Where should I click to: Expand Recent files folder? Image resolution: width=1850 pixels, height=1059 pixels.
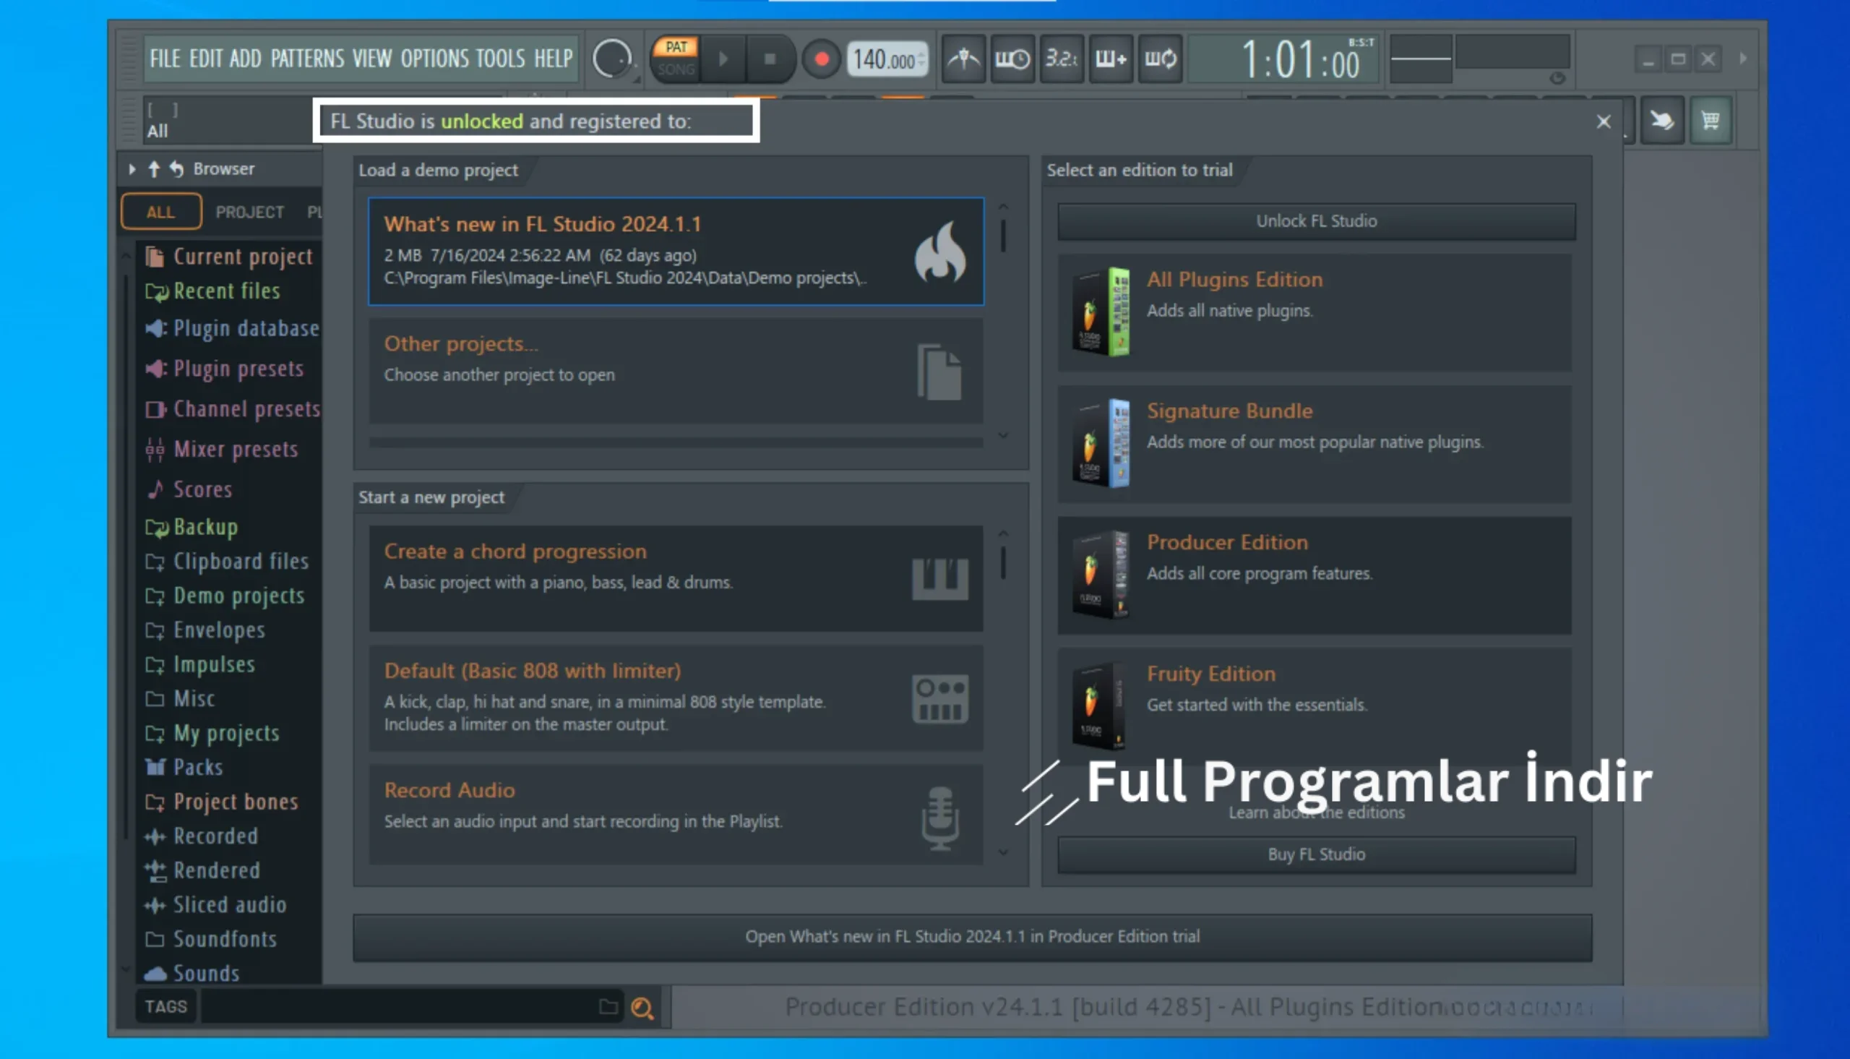coord(214,291)
